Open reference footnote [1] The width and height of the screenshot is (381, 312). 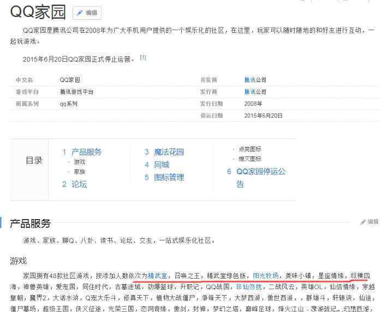click(143, 57)
